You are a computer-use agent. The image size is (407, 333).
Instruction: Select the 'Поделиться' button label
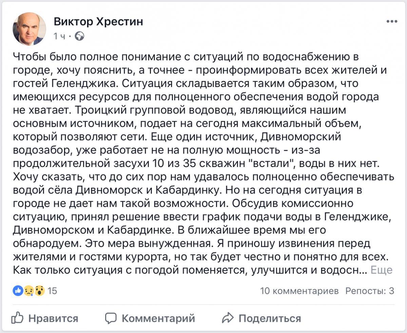click(x=270, y=318)
